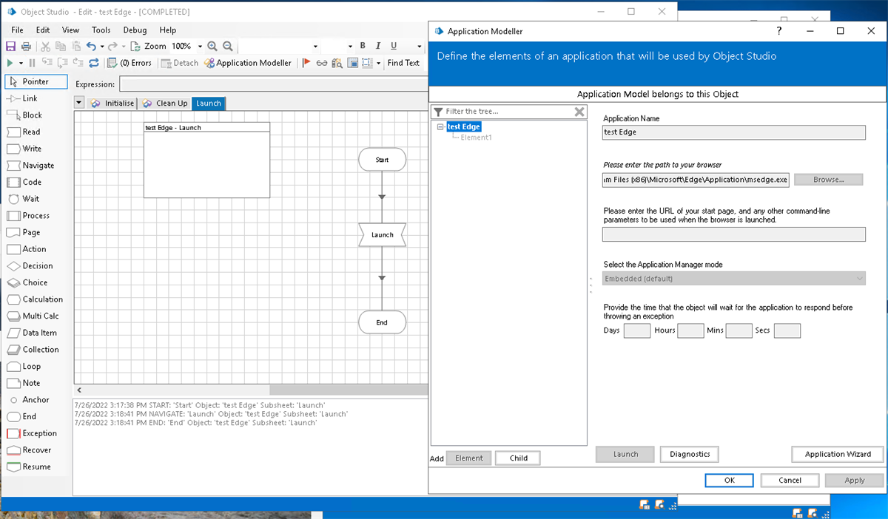Select the Wait stage tool
The height and width of the screenshot is (519, 888).
point(30,199)
